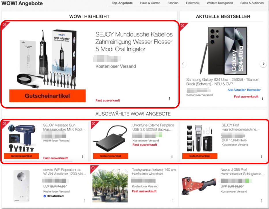
Task: Open three-dot menu on UnionSine Festplatte offer
Action: 172,156
